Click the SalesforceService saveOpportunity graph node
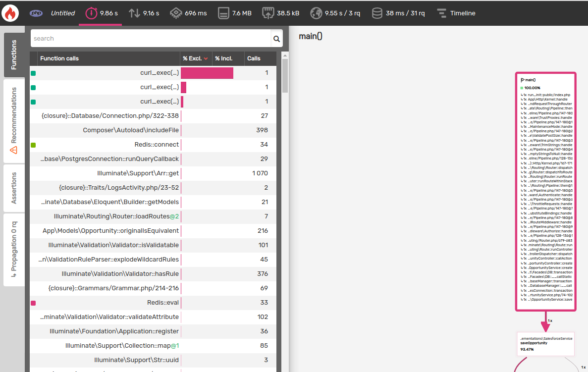Screen dimensions: 588x372 pyautogui.click(x=545, y=344)
